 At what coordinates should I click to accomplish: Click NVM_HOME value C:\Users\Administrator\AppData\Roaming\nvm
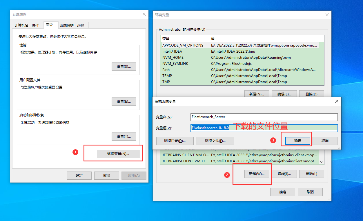click(x=251, y=58)
